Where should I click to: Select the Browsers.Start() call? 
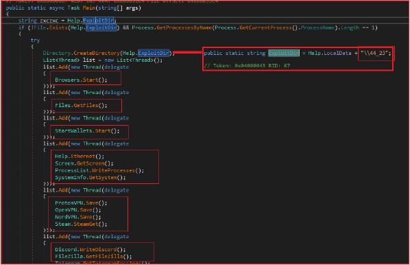point(81,80)
